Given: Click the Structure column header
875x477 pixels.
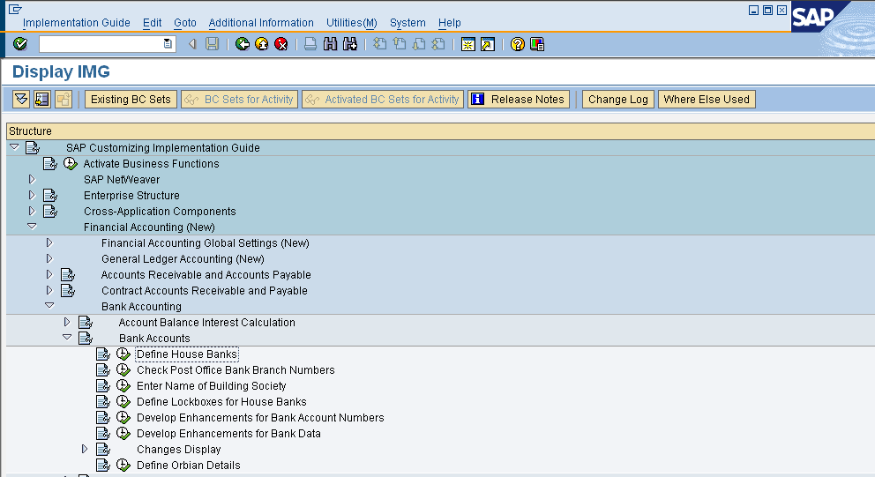Looking at the screenshot, I should click(x=440, y=131).
